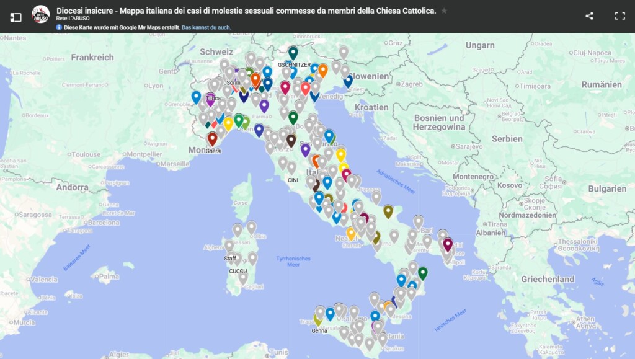Select the teal GSCHNITZER map marker
This screenshot has height=359, width=635.
pyautogui.click(x=293, y=53)
